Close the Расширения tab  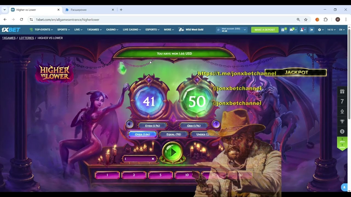coord(113,10)
